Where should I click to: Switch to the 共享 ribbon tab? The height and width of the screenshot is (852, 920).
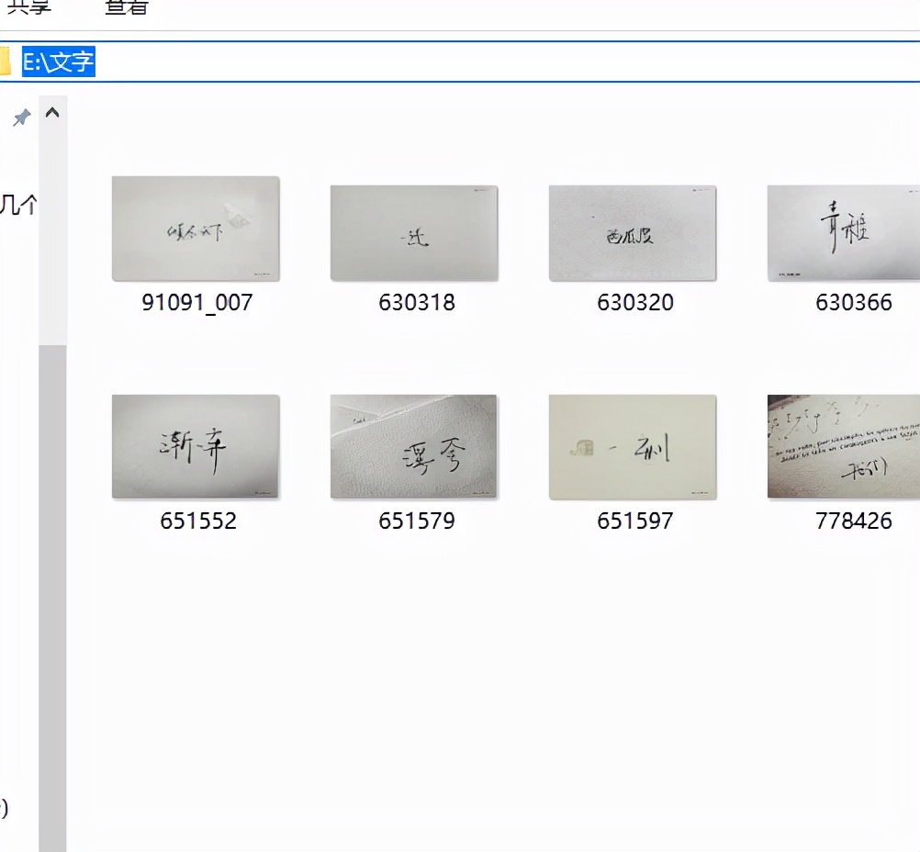click(x=28, y=7)
